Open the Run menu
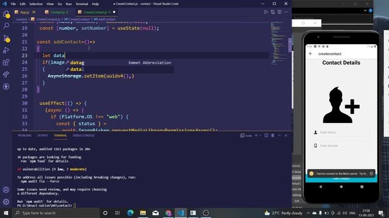This screenshot has height=218, width=389. pyautogui.click(x=69, y=4)
